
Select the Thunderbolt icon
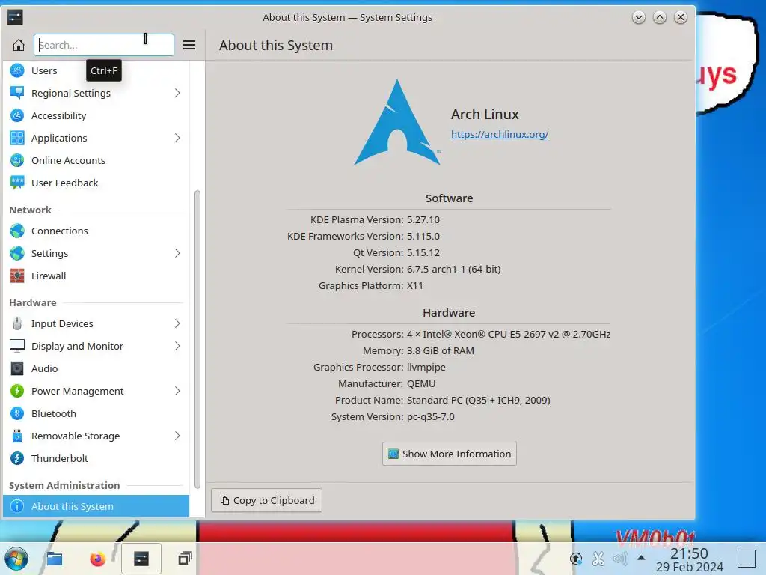click(17, 459)
